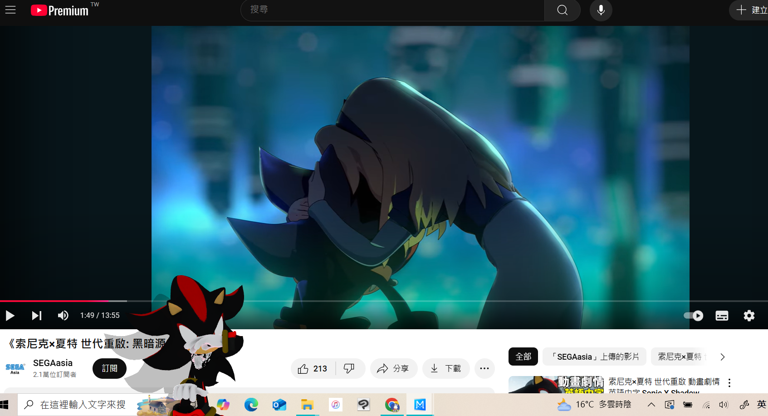Open File Explorer from the taskbar
Screen dimensions: 768x416
(x=307, y=405)
